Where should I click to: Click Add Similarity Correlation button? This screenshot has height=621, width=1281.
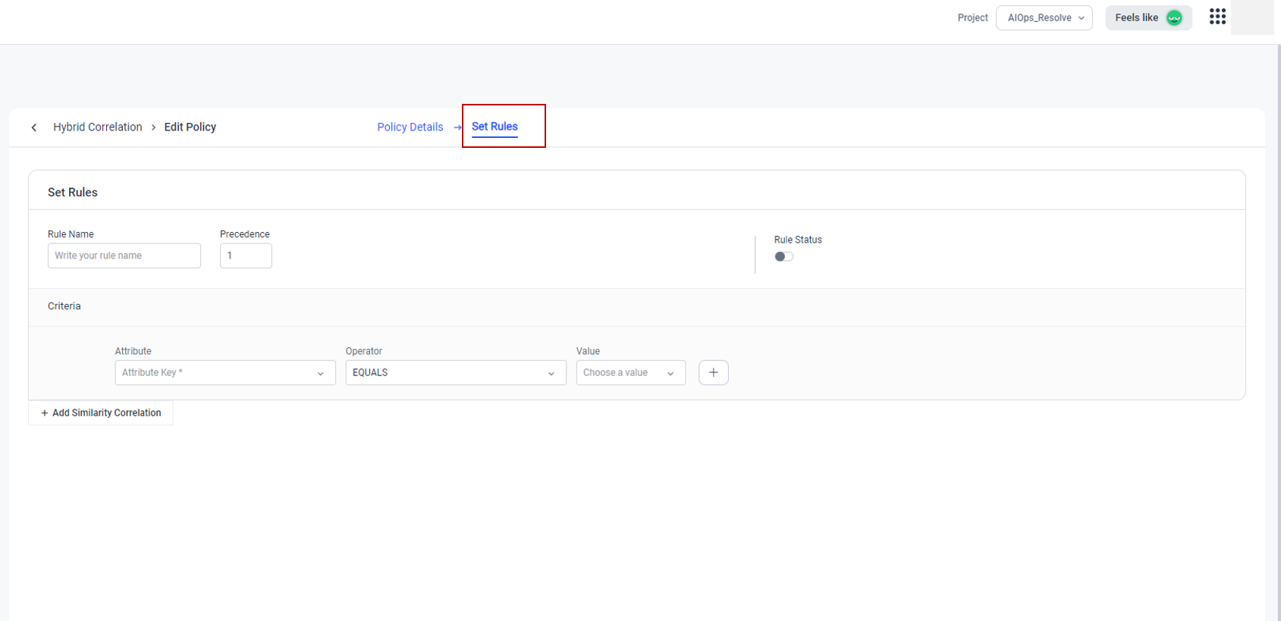(x=101, y=412)
